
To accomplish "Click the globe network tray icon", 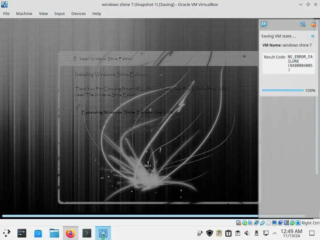I will 200,233.
